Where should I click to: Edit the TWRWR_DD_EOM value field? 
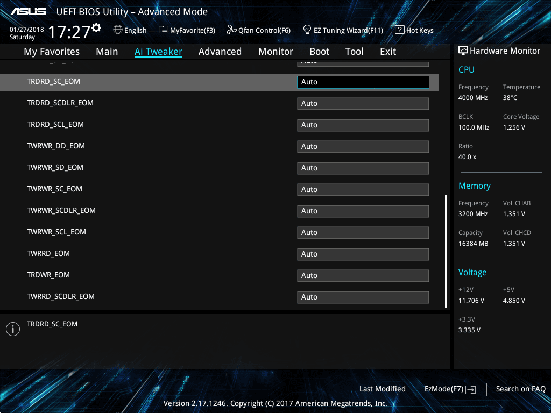click(x=363, y=146)
